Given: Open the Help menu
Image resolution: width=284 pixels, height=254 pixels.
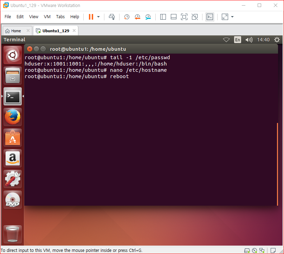Looking at the screenshot, I should pos(75,16).
